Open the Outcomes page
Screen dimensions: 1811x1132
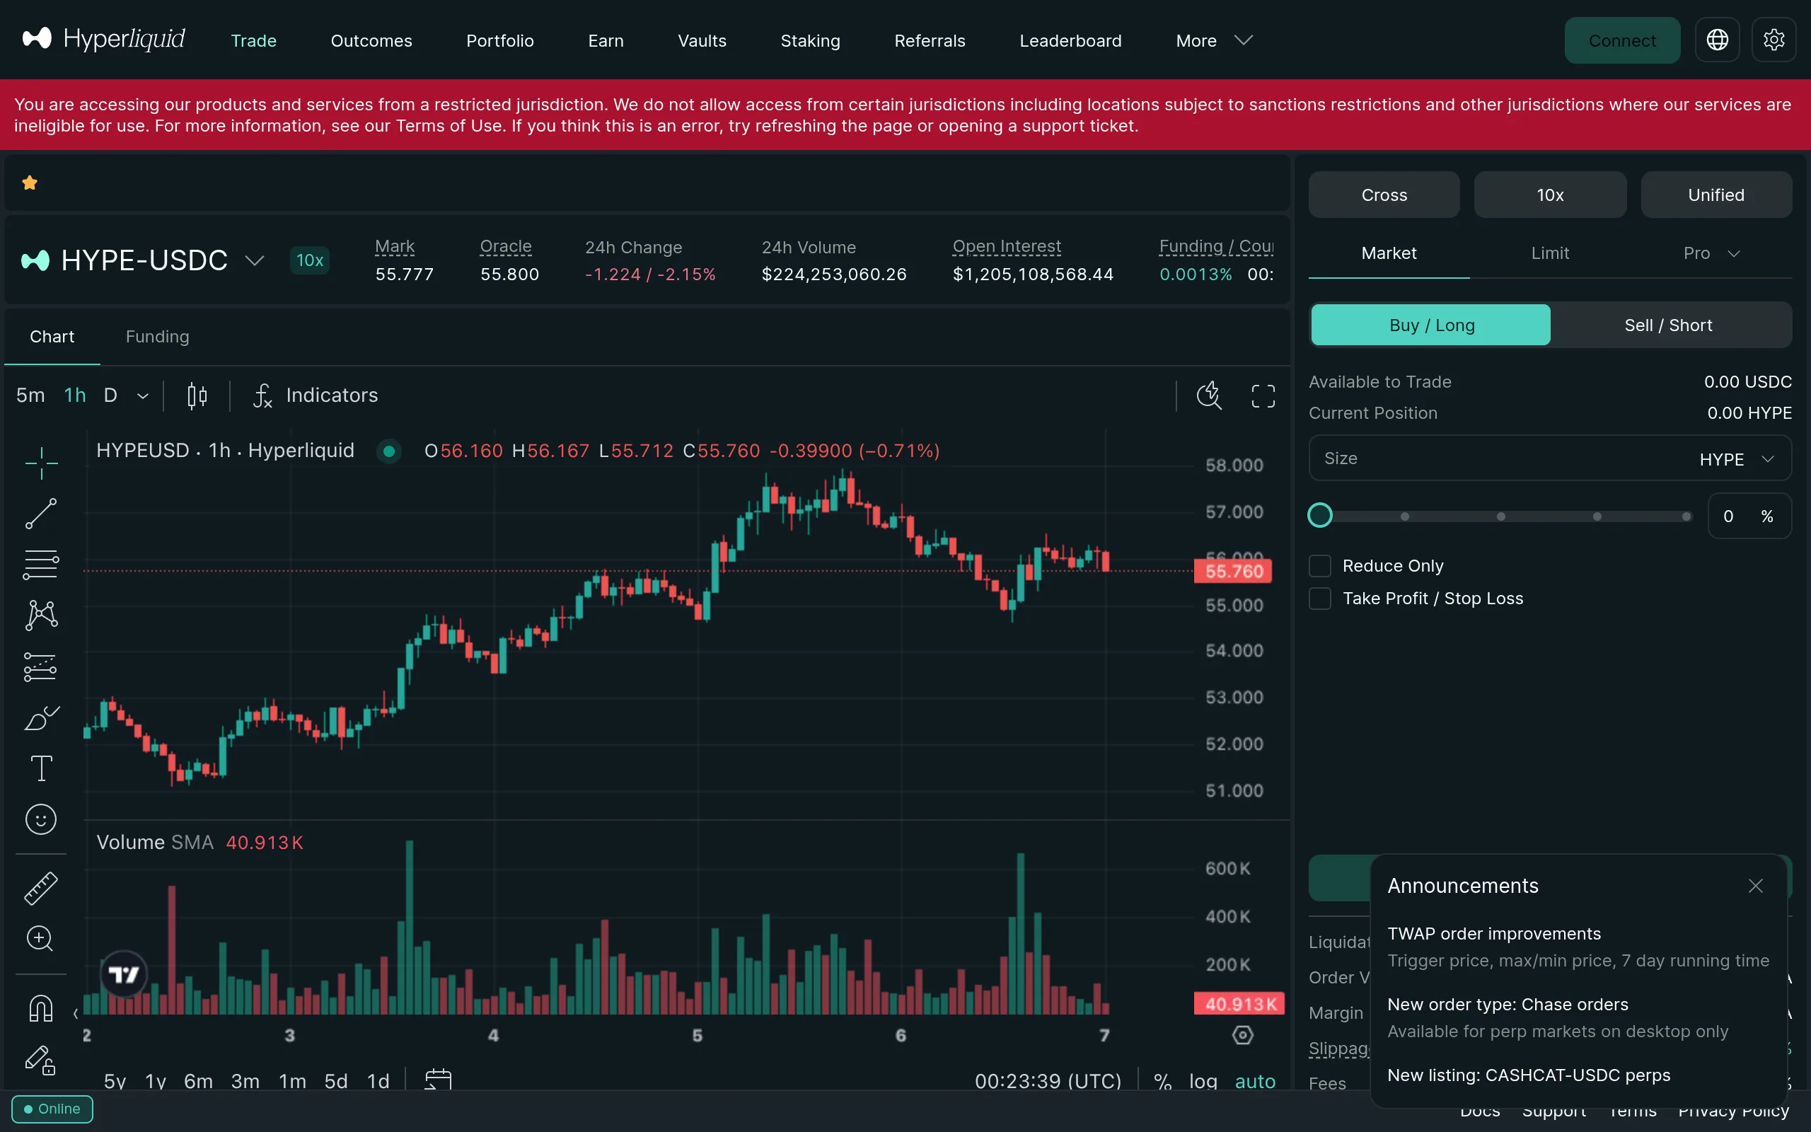point(371,40)
